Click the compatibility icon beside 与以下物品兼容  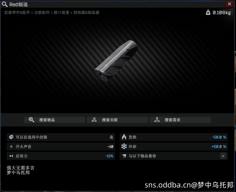[124, 156]
